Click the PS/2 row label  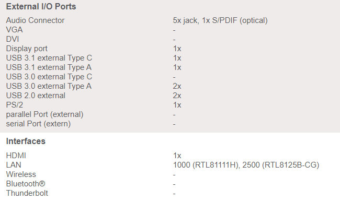pos(15,105)
